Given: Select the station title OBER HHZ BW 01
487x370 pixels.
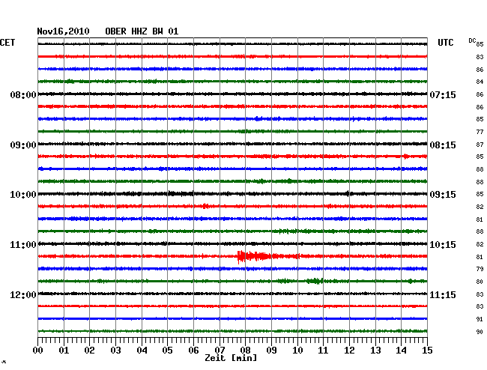Looking at the screenshot, I should pyautogui.click(x=142, y=31).
